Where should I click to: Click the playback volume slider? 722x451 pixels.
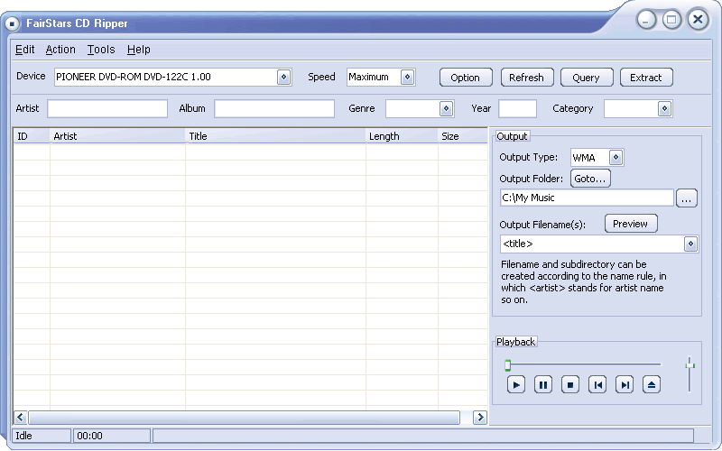690,373
